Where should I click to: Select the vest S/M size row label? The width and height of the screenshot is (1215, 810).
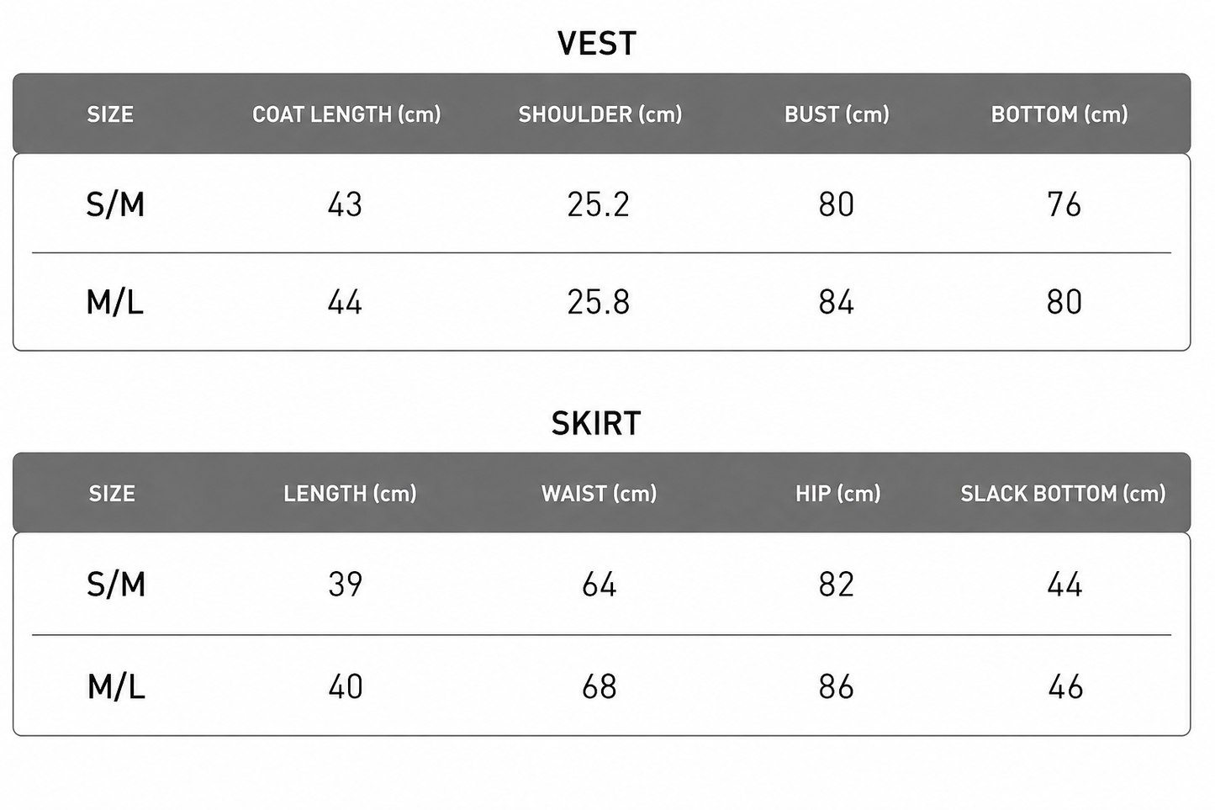pos(115,204)
